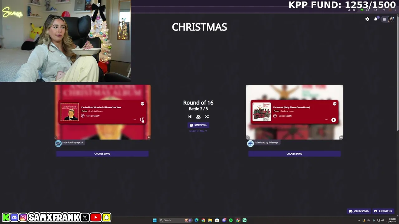The width and height of the screenshot is (399, 224).
Task: Open Microsoft Store from taskbar
Action: coord(217,220)
